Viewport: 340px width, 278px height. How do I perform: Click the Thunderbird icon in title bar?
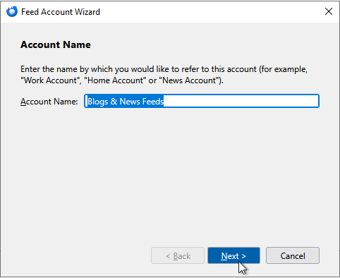(x=12, y=11)
